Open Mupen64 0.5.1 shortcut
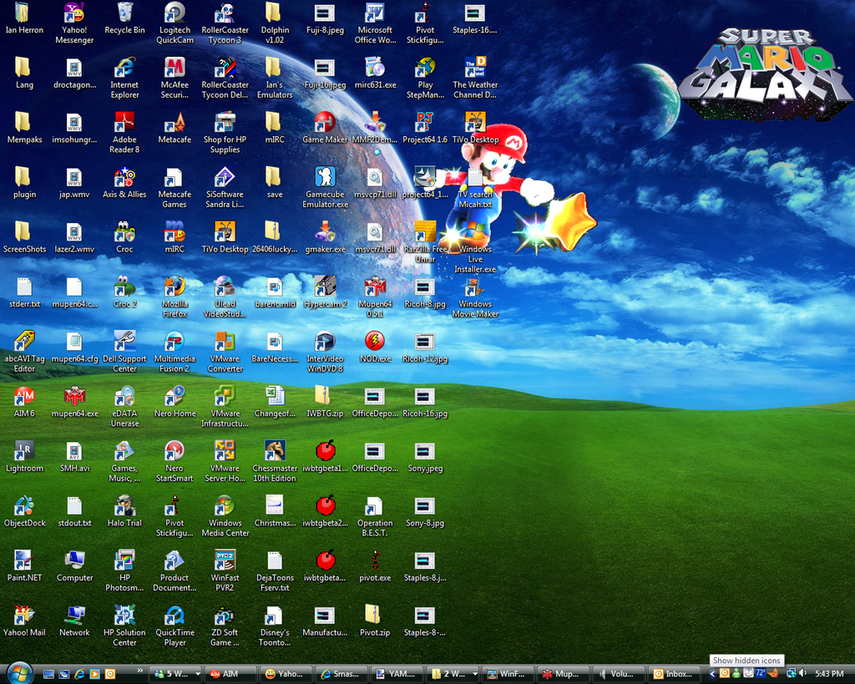This screenshot has height=684, width=855. 375,297
